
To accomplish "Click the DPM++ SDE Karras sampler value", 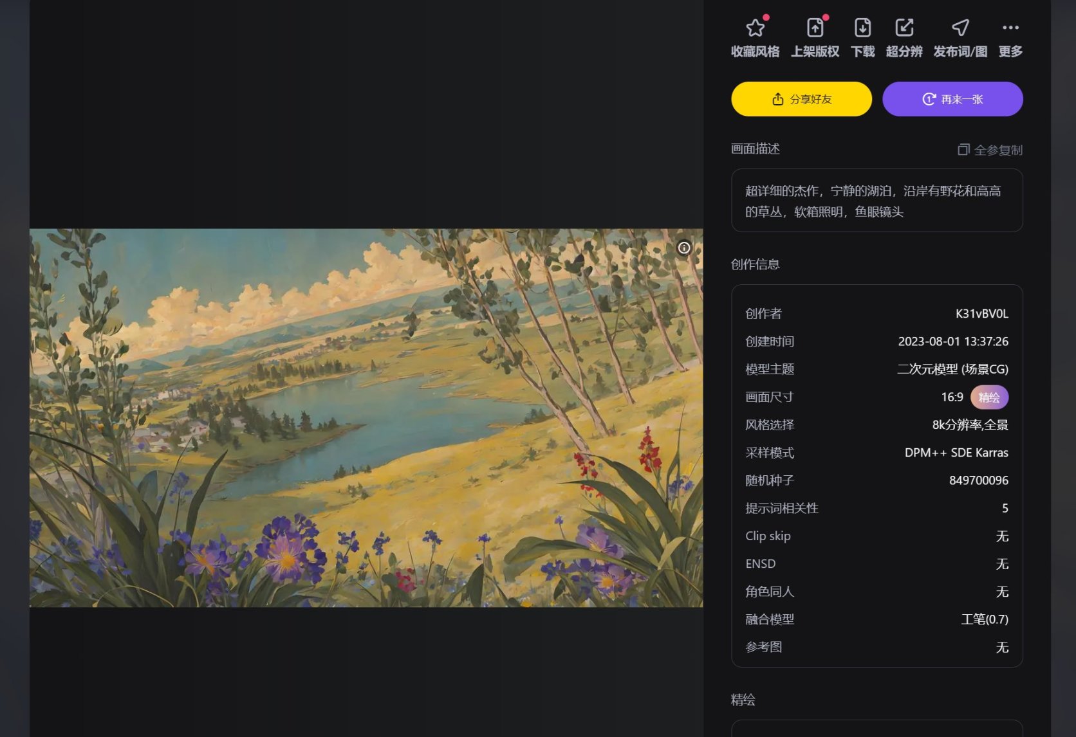I will point(956,453).
